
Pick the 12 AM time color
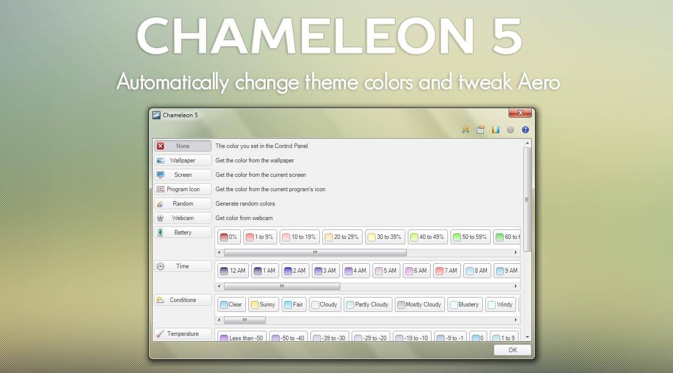[233, 271]
